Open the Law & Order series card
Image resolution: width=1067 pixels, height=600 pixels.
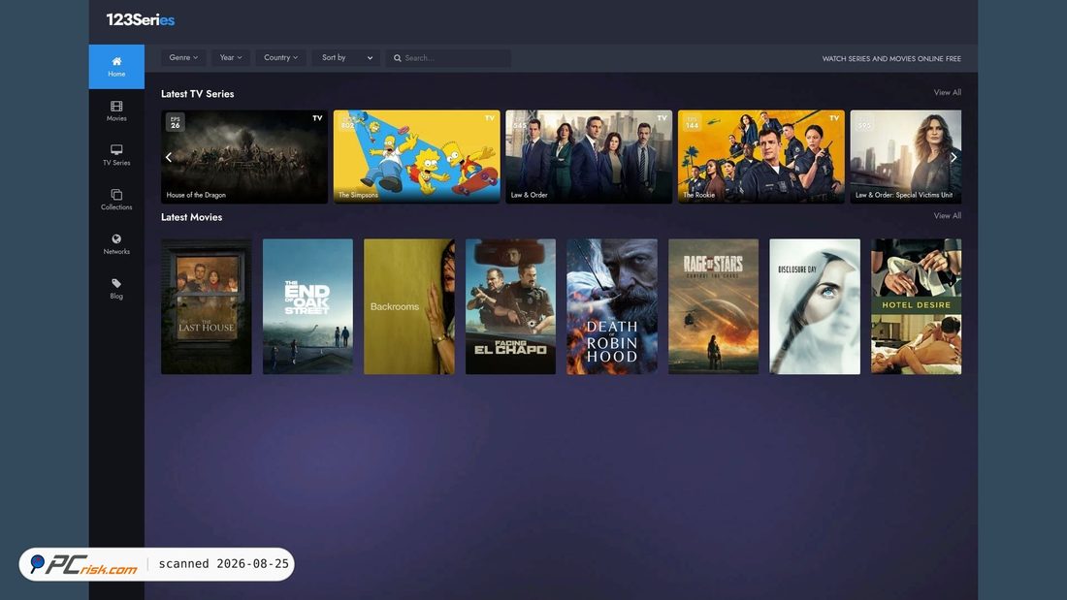pos(589,157)
